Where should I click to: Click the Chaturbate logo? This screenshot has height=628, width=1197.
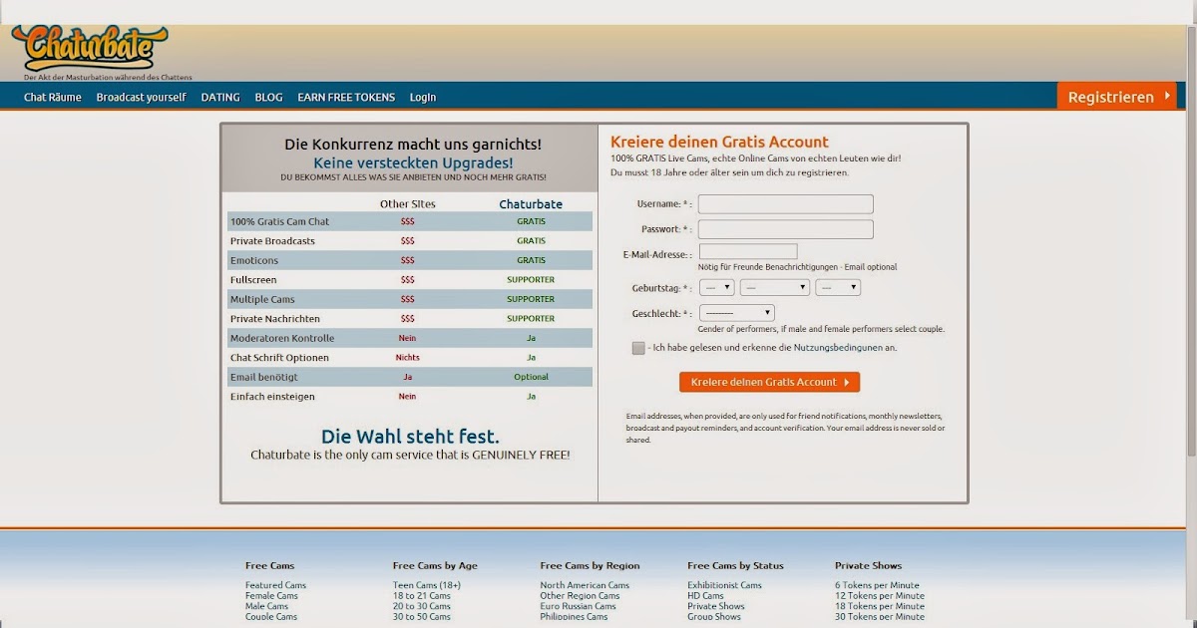tap(91, 49)
